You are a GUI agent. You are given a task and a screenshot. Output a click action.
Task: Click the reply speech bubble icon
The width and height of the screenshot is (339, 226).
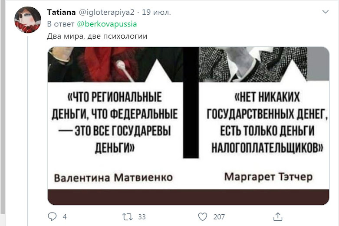(52, 216)
